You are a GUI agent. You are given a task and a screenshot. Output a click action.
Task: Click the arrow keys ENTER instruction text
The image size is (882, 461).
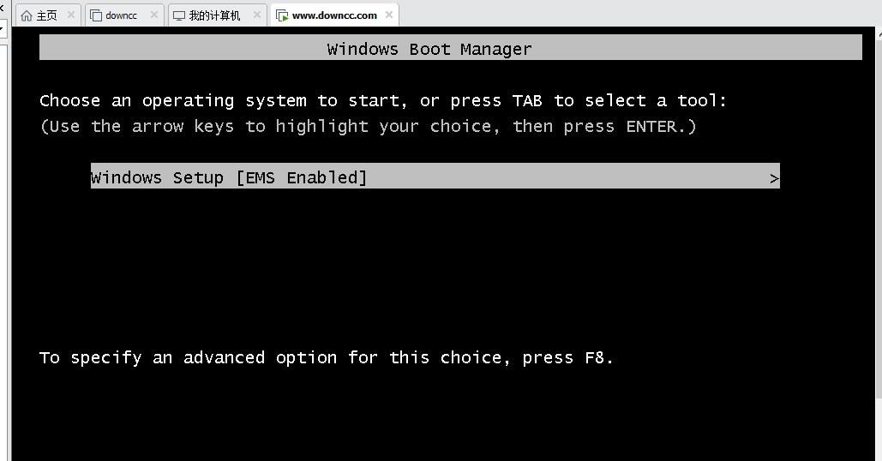point(369,127)
